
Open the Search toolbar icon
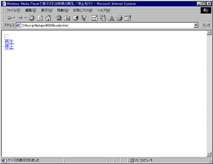[58, 18]
